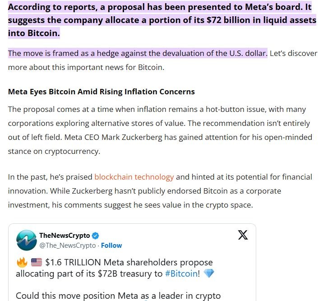Viewport: 323px width, 301px height.
Task: Click the embedded tweet card body
Action: pos(132,262)
